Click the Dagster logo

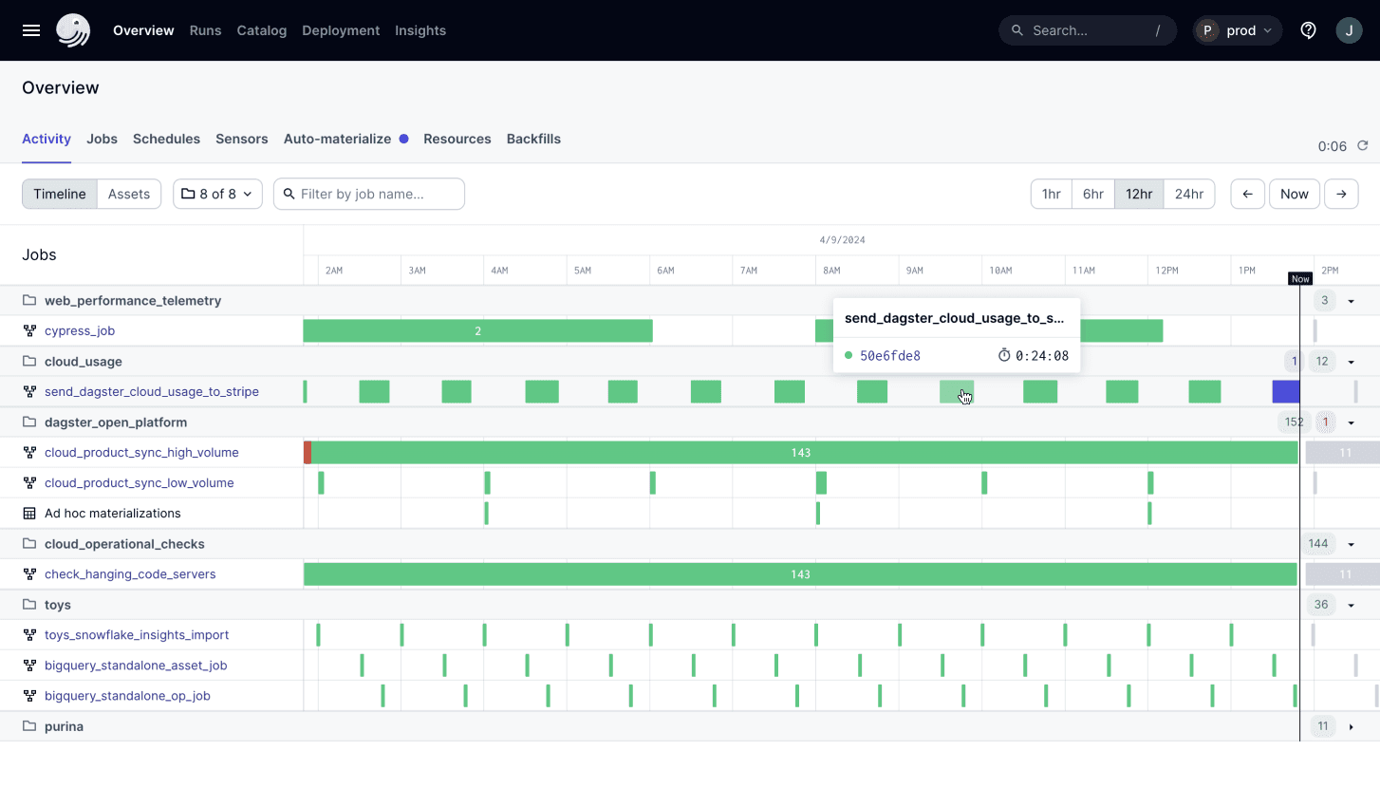click(73, 29)
